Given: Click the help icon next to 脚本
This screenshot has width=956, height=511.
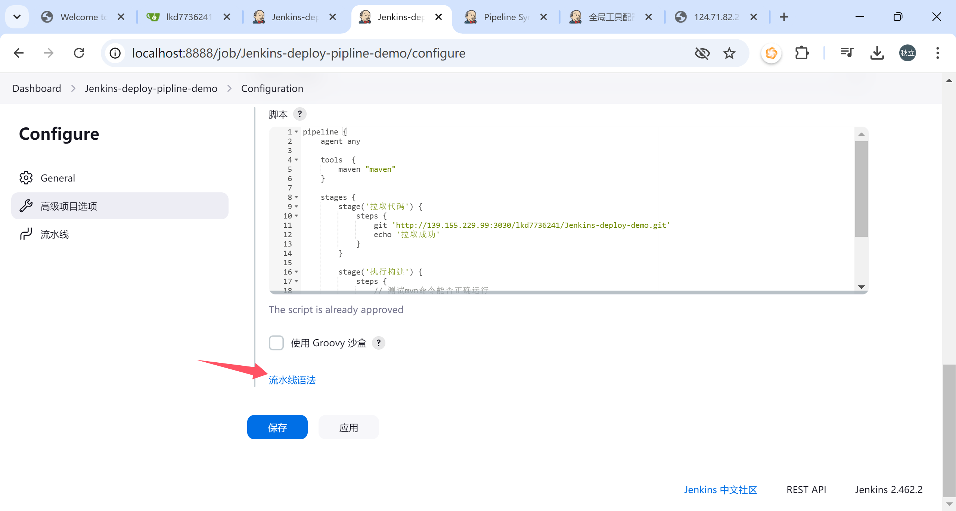Looking at the screenshot, I should (299, 114).
